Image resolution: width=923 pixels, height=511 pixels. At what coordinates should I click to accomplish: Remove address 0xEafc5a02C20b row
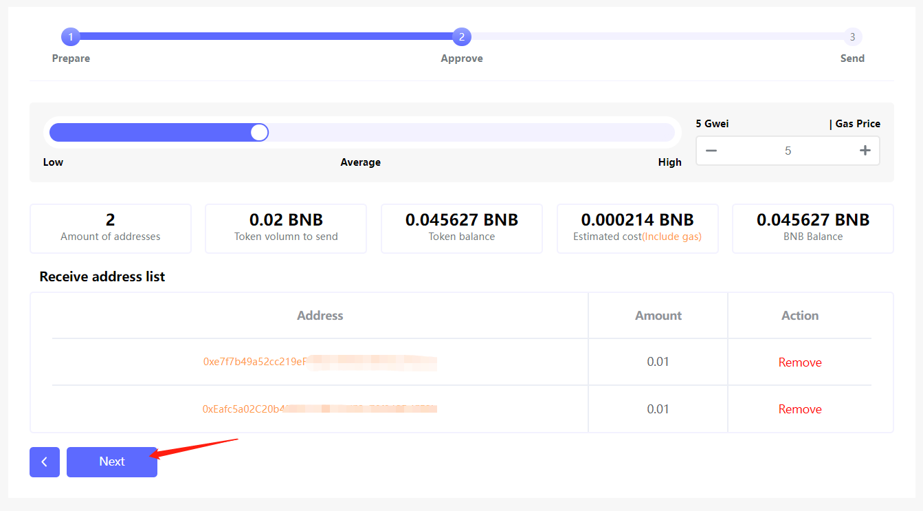pos(800,409)
